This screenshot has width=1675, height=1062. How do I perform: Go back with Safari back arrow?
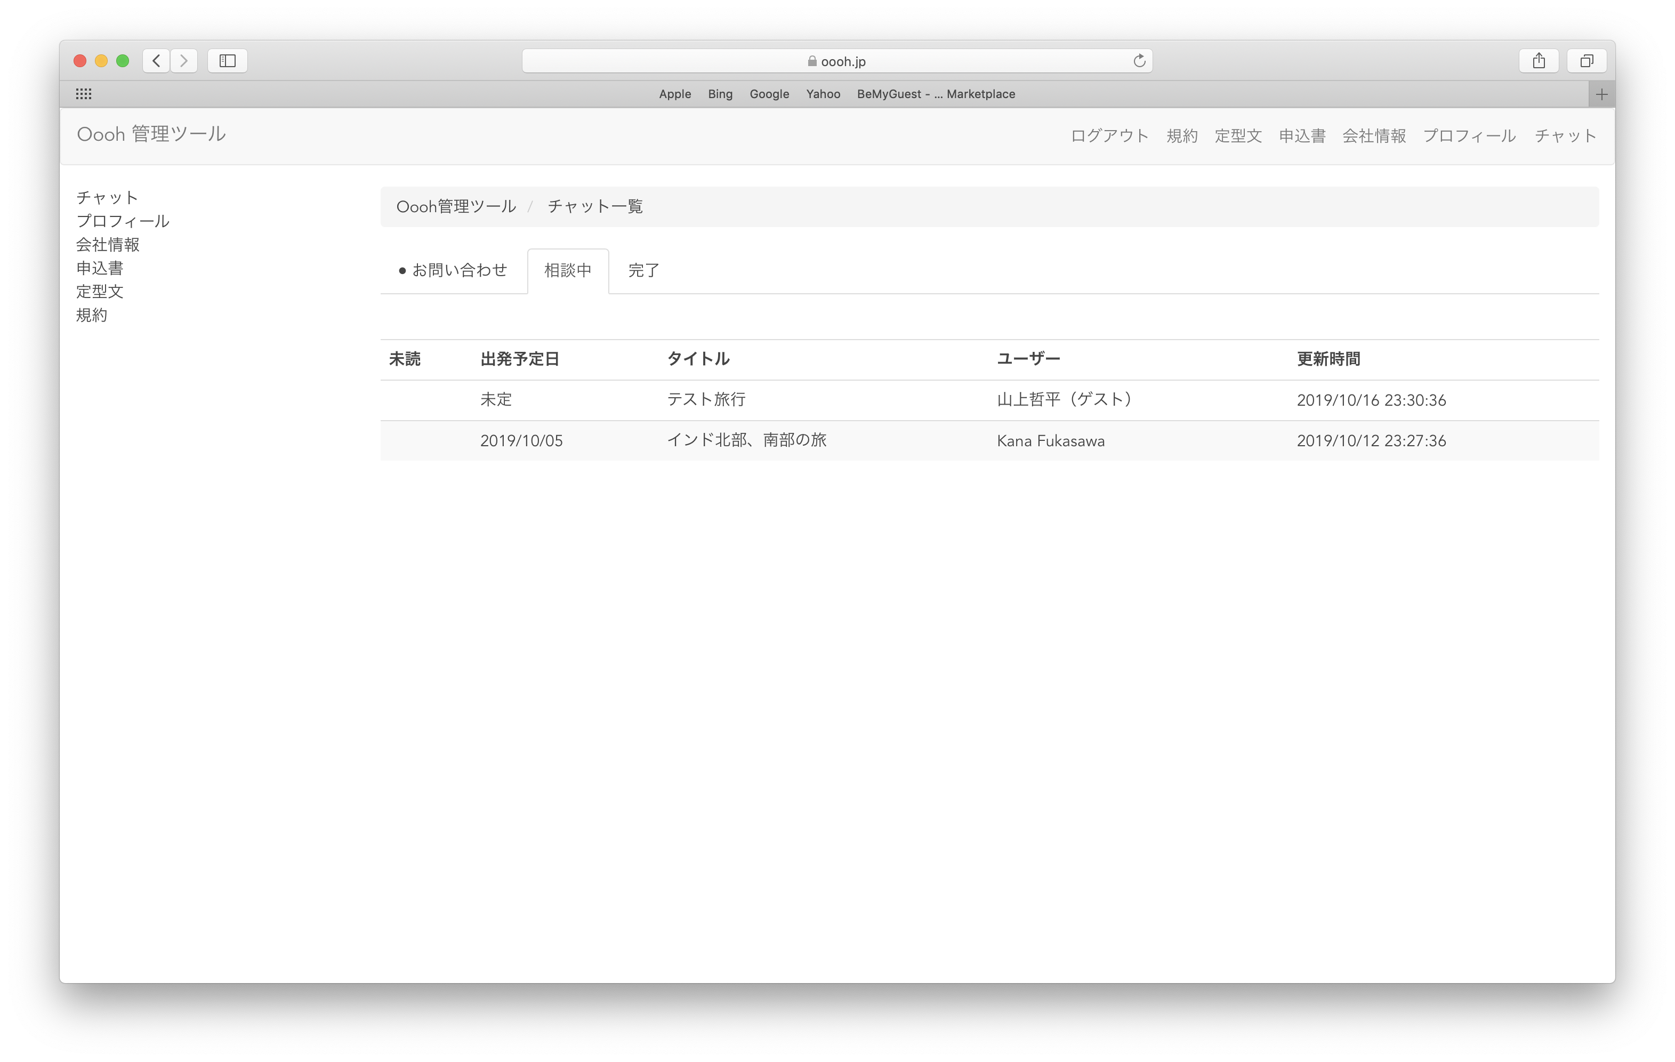[x=157, y=60]
